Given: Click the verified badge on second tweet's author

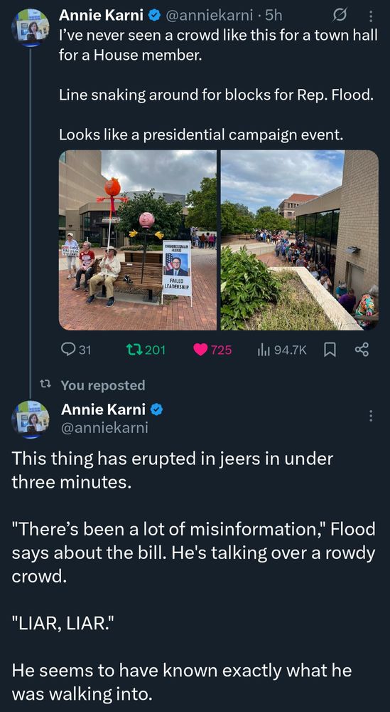Looking at the screenshot, I should click(x=156, y=409).
